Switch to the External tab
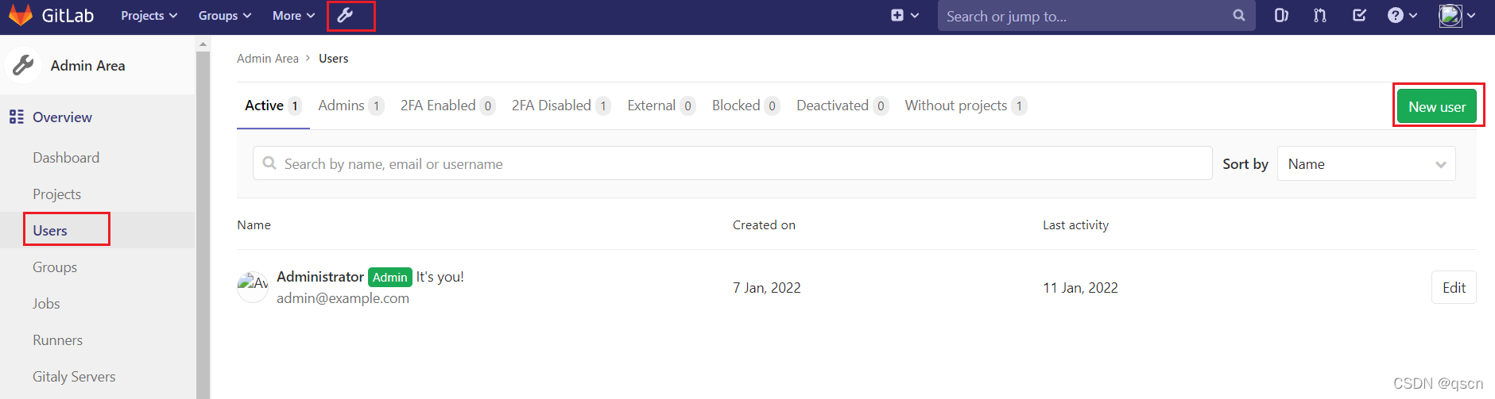This screenshot has width=1495, height=399. coord(661,106)
